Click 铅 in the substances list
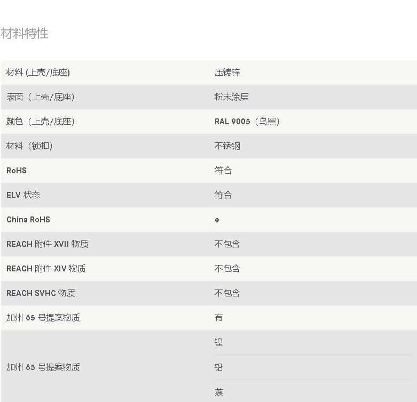The height and width of the screenshot is (402, 417). tap(218, 367)
